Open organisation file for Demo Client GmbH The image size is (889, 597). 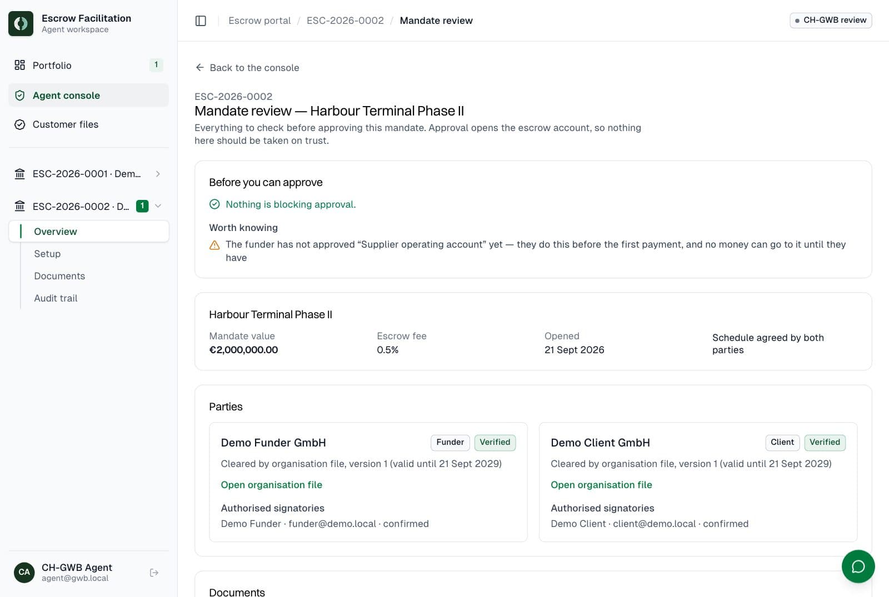[601, 485]
